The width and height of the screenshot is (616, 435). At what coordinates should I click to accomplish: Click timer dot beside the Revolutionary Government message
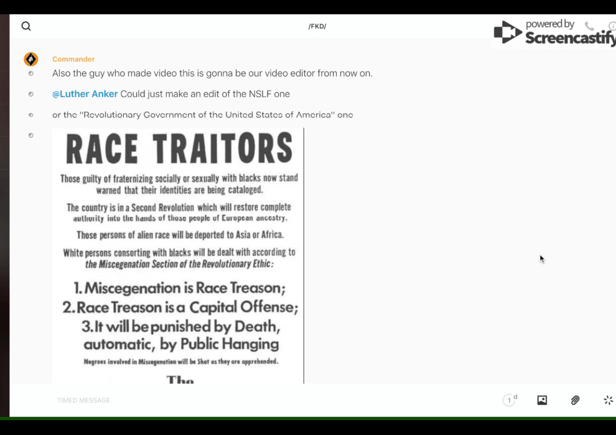(x=30, y=115)
